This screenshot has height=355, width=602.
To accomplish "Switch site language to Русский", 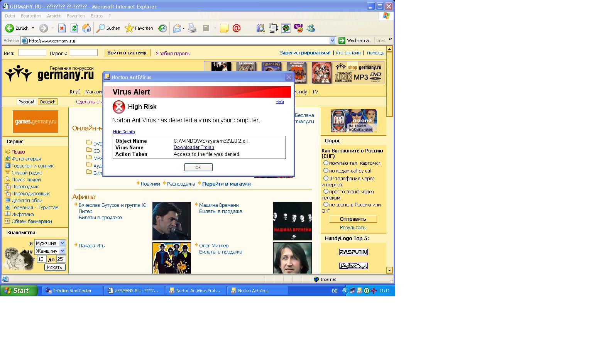I will 27,102.
